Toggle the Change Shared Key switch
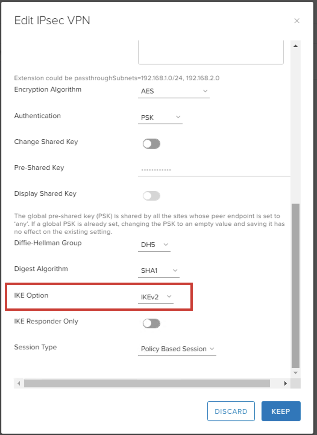This screenshot has width=317, height=435. tap(152, 144)
